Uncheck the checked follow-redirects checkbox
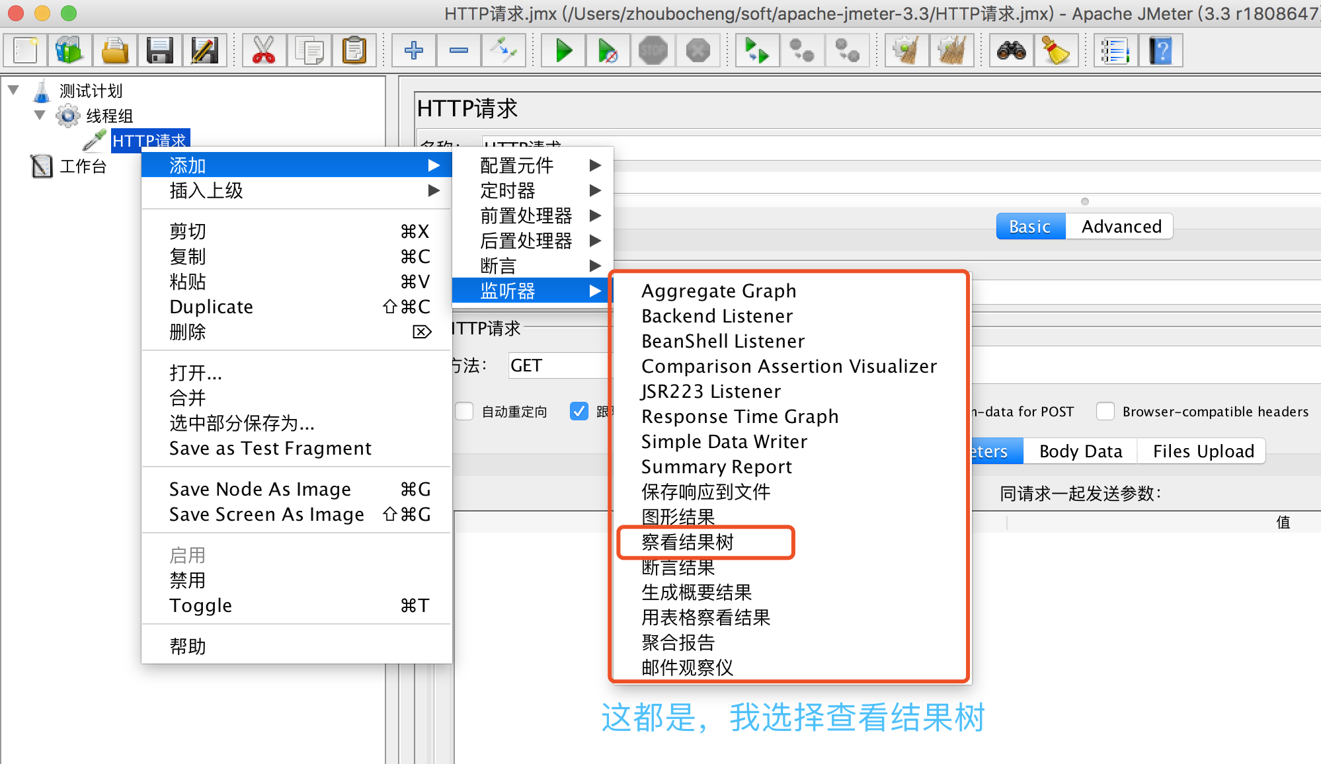Viewport: 1321px width, 764px height. [x=579, y=411]
